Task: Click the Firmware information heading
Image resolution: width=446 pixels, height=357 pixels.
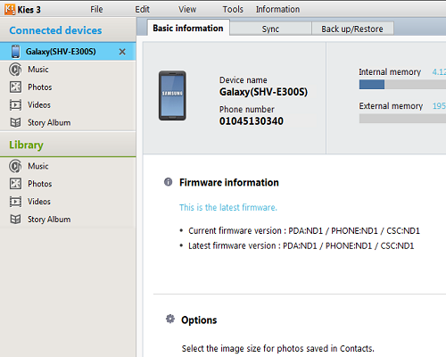Action: click(x=229, y=182)
